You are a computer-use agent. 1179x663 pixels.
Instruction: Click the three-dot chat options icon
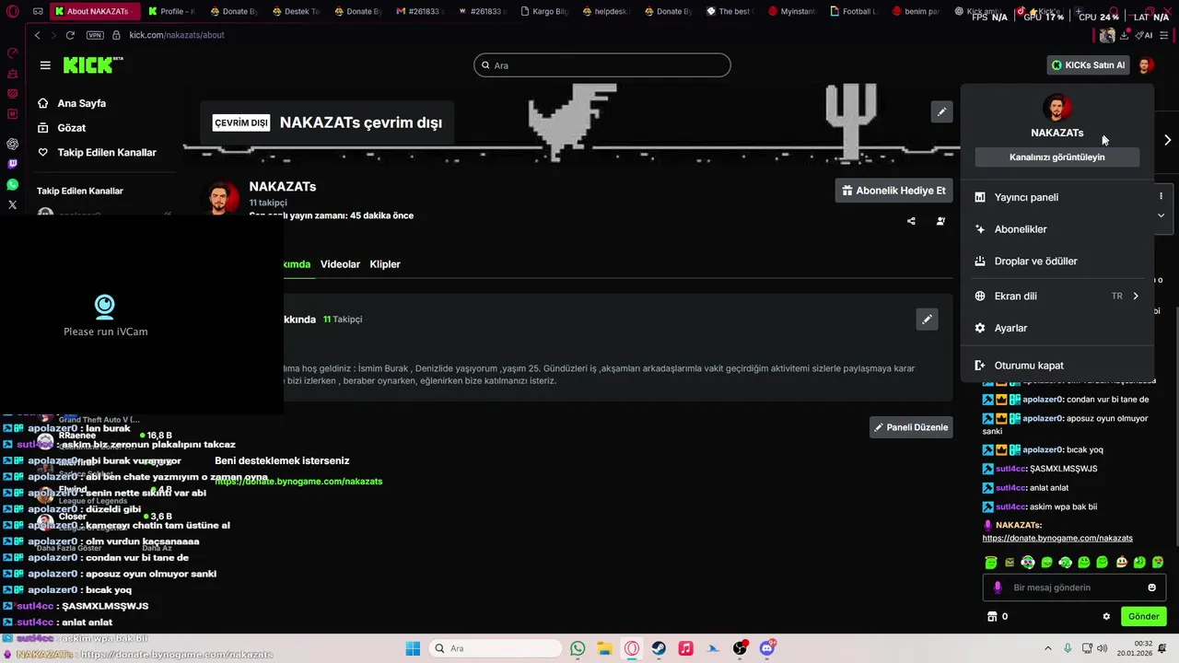(x=1161, y=196)
